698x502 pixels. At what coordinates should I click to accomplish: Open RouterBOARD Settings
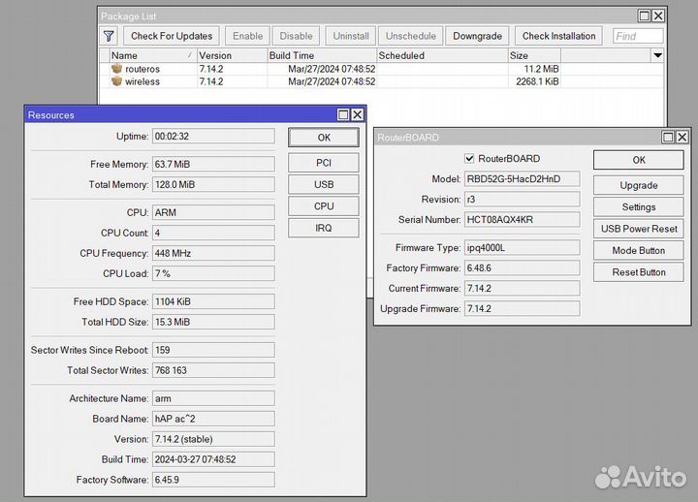639,207
